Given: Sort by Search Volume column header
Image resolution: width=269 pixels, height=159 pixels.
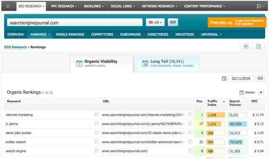Looking at the screenshot, I should pyautogui.click(x=235, y=103).
